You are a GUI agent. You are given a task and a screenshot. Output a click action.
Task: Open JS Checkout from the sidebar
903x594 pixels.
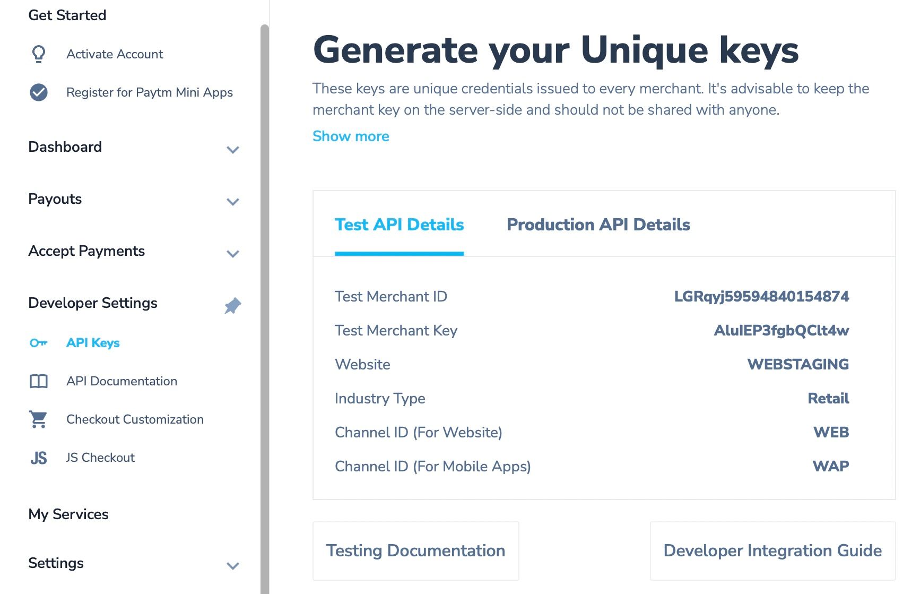(x=100, y=458)
